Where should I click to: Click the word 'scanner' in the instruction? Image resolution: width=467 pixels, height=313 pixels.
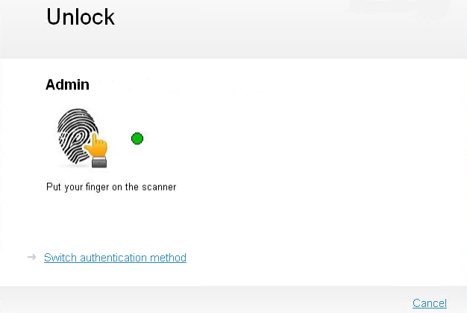(159, 188)
